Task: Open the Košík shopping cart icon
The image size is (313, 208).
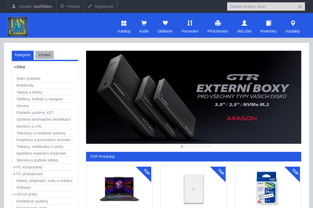Action: [144, 23]
